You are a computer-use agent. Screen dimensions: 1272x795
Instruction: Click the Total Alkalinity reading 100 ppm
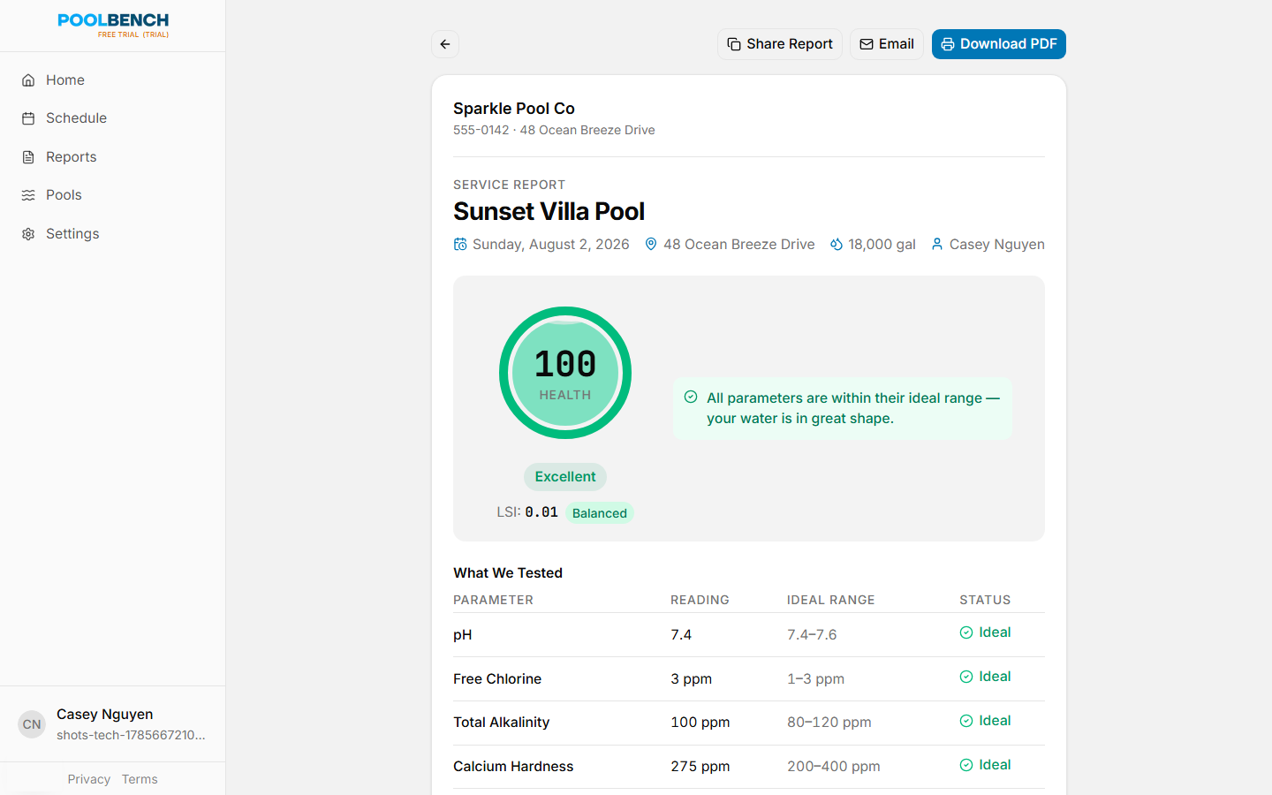tap(700, 722)
